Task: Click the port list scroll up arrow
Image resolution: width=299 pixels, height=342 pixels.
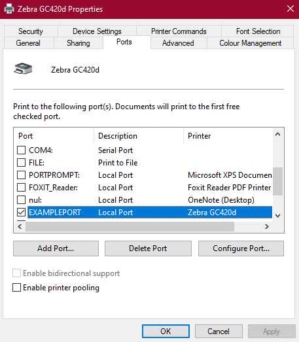Action: click(277, 134)
